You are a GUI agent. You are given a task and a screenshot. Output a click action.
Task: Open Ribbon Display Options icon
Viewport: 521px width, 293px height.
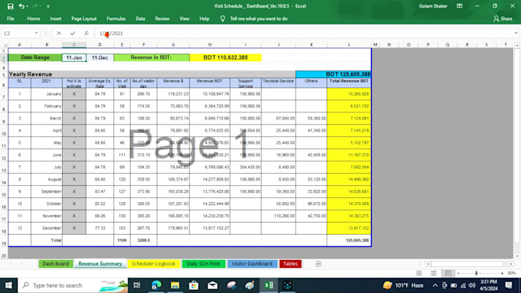(x=460, y=6)
